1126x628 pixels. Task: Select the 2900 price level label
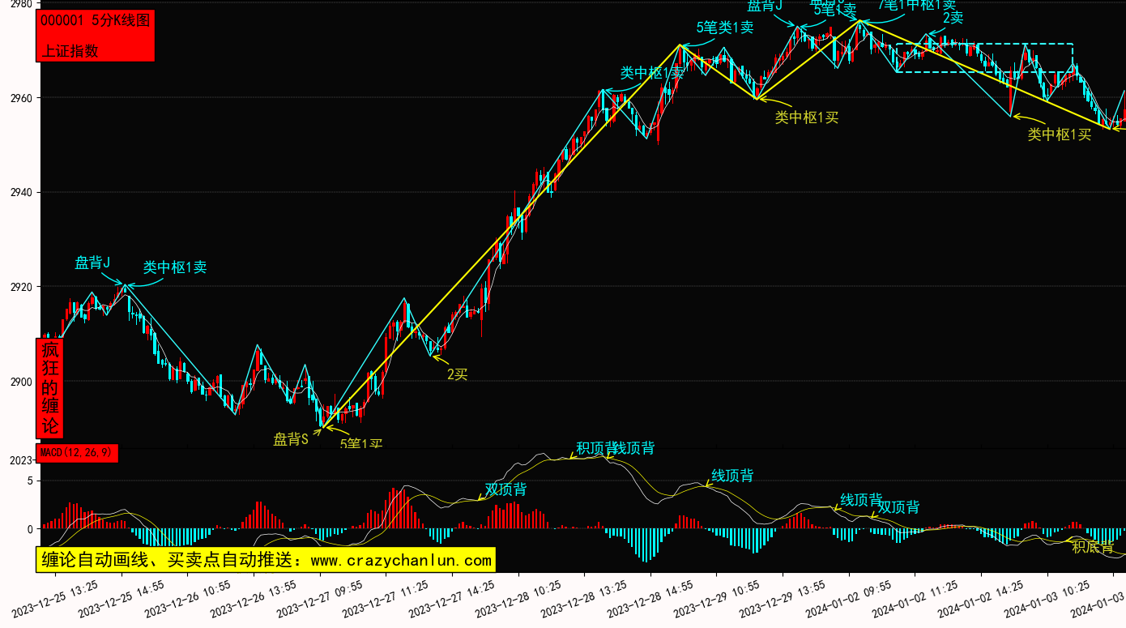coord(16,382)
